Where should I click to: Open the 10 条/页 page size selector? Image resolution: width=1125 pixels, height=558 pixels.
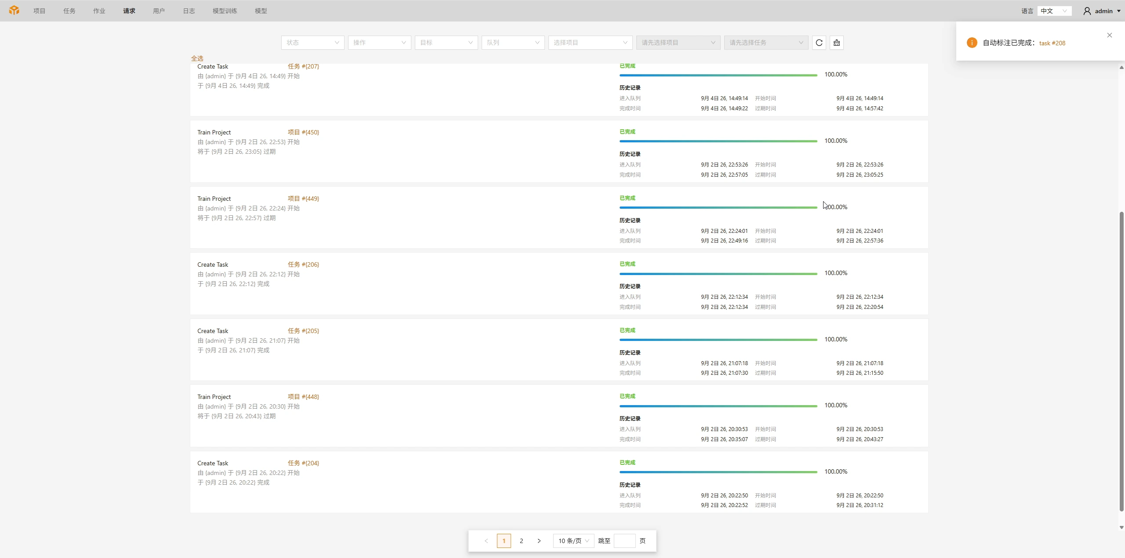click(x=574, y=541)
